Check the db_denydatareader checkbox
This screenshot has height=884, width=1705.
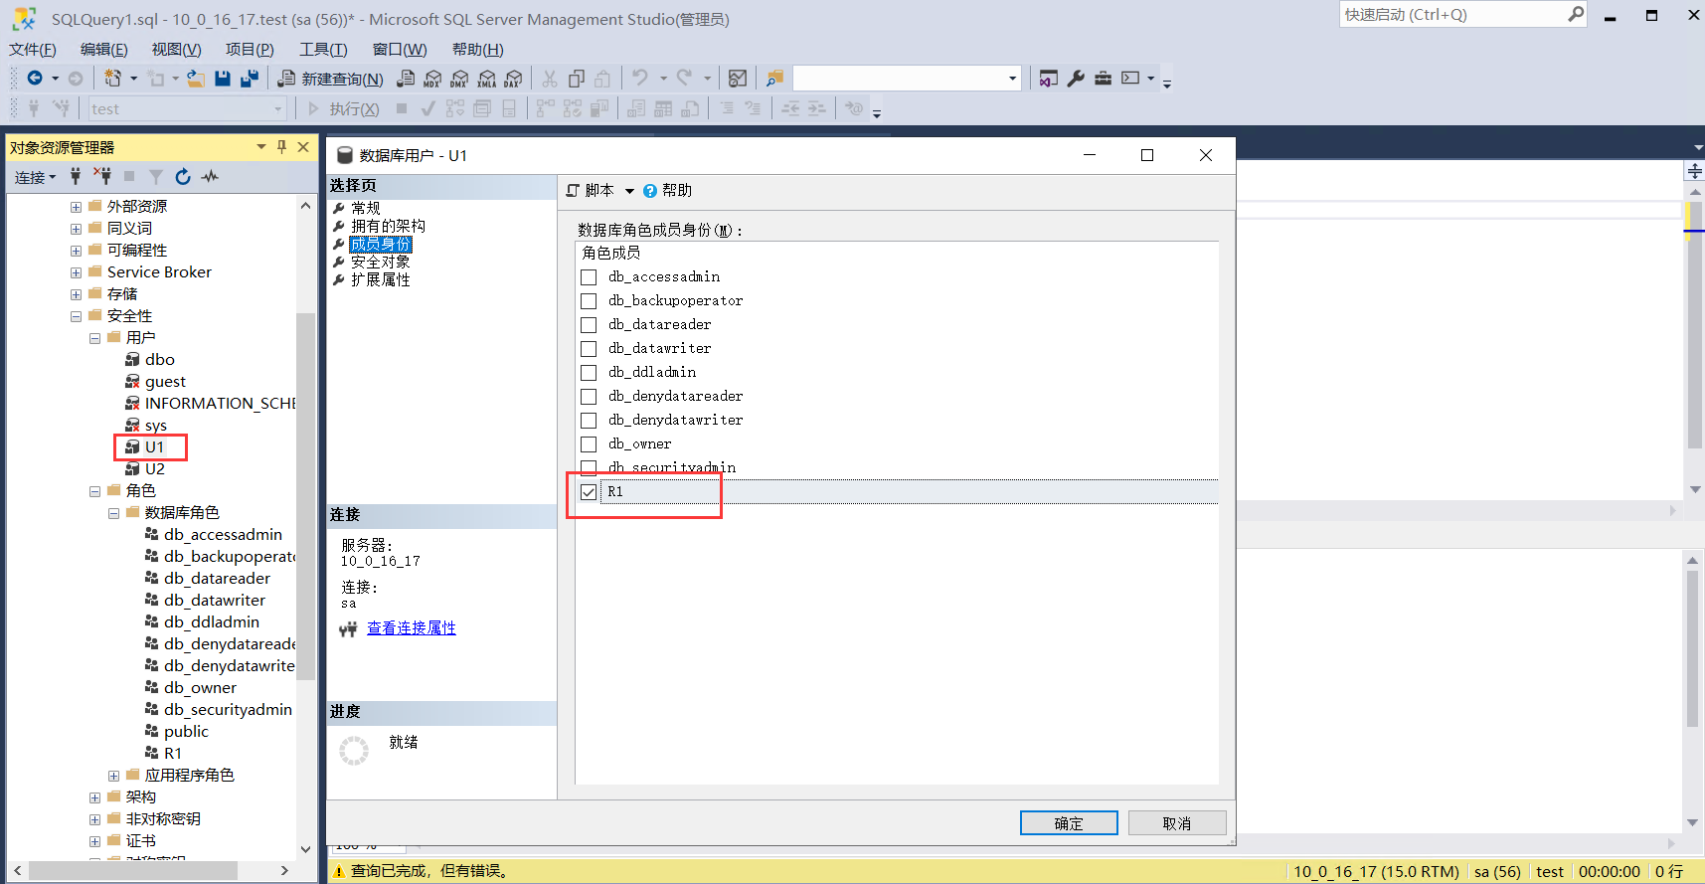(589, 397)
